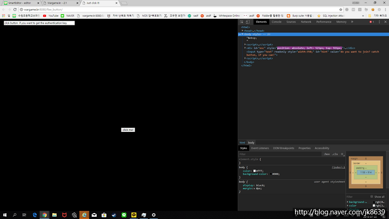Viewport: 389px width, 219px height.
Task: Click the apps icon in the bookmarks bar
Action: [x=3, y=16]
